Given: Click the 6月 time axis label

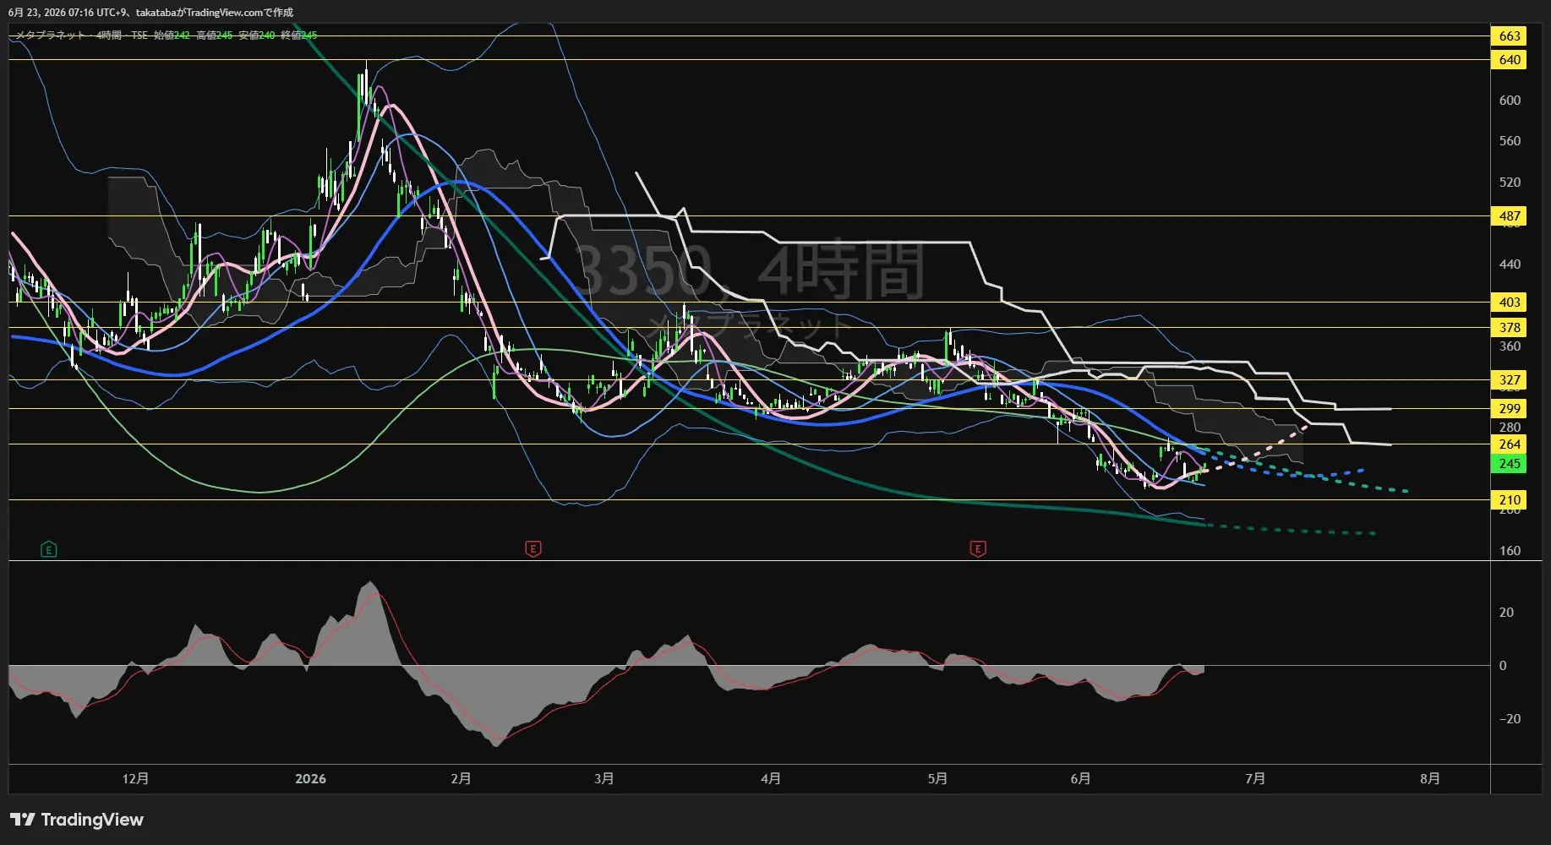Looking at the screenshot, I should pos(1080,778).
